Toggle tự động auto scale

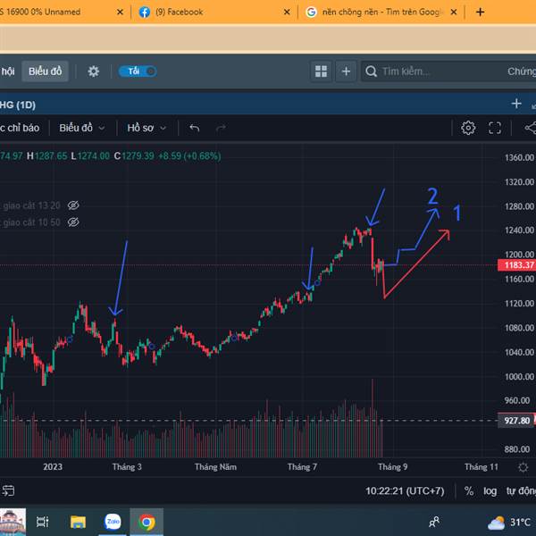coord(521,491)
